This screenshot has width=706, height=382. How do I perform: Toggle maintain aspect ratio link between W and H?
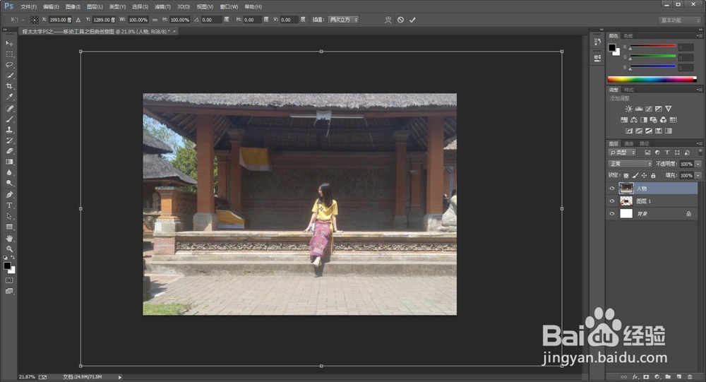point(155,20)
